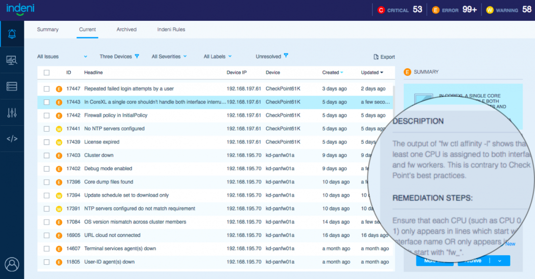Open the user profile icon

(12, 264)
